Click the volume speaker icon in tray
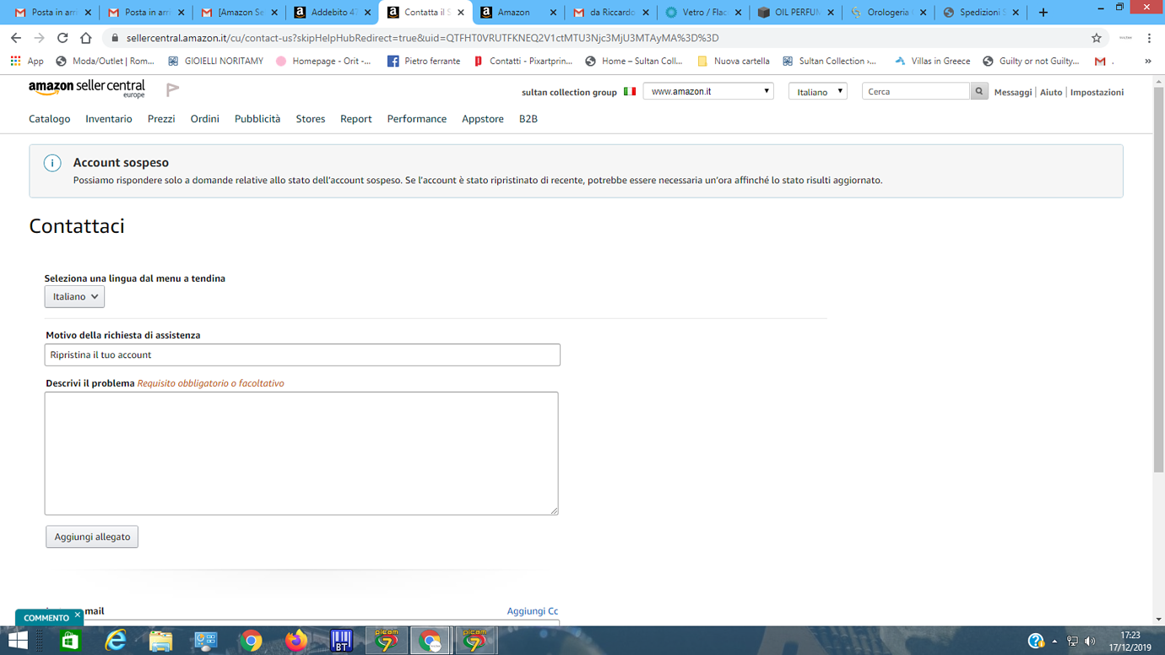 tap(1090, 641)
